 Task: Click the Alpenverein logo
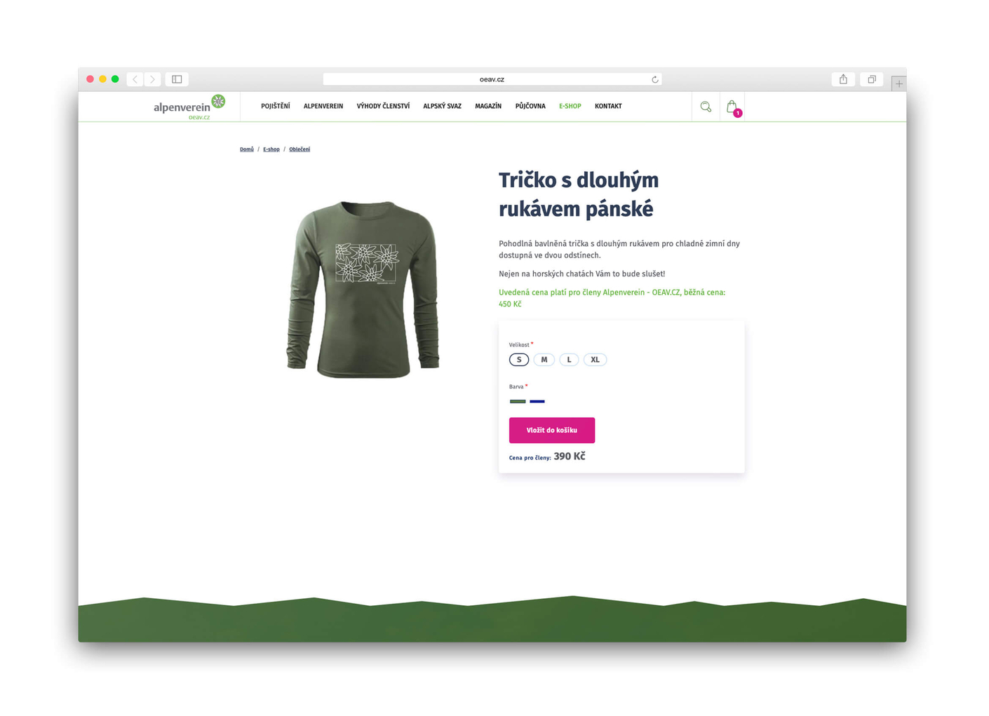click(x=189, y=107)
